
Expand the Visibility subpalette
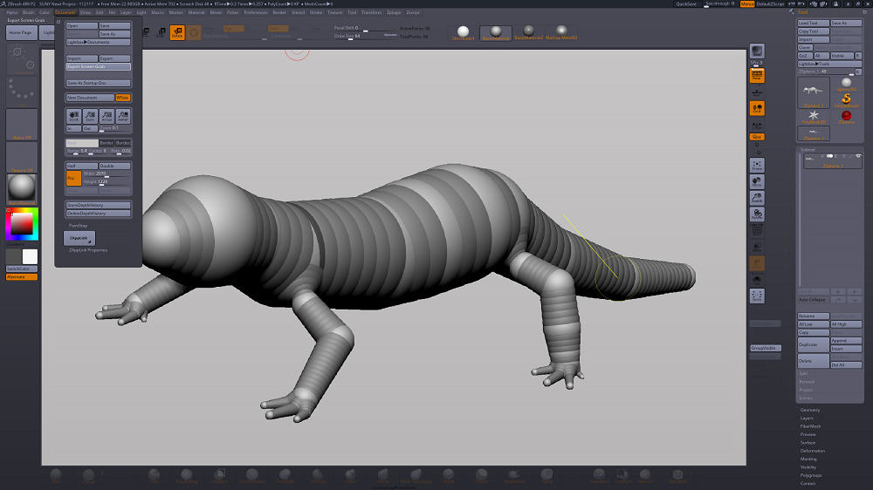click(x=808, y=467)
